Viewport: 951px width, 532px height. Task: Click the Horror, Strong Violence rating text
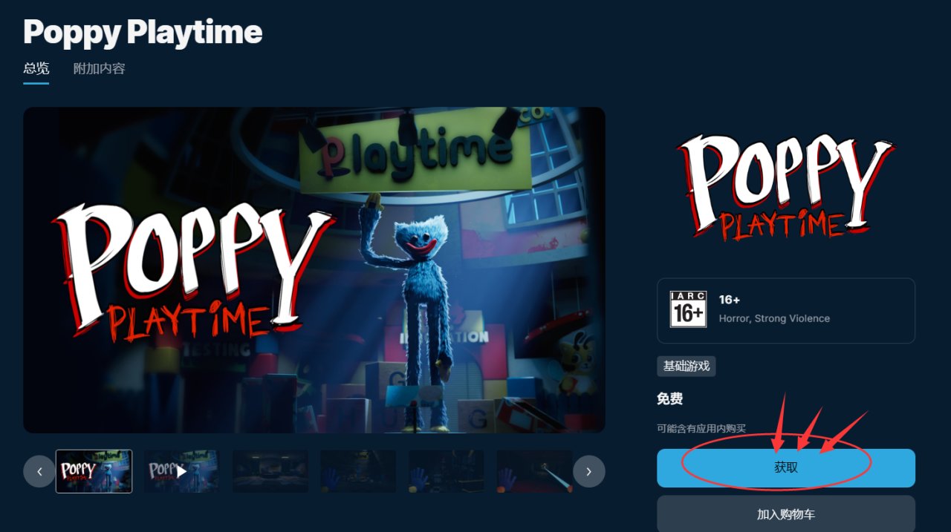(x=774, y=318)
